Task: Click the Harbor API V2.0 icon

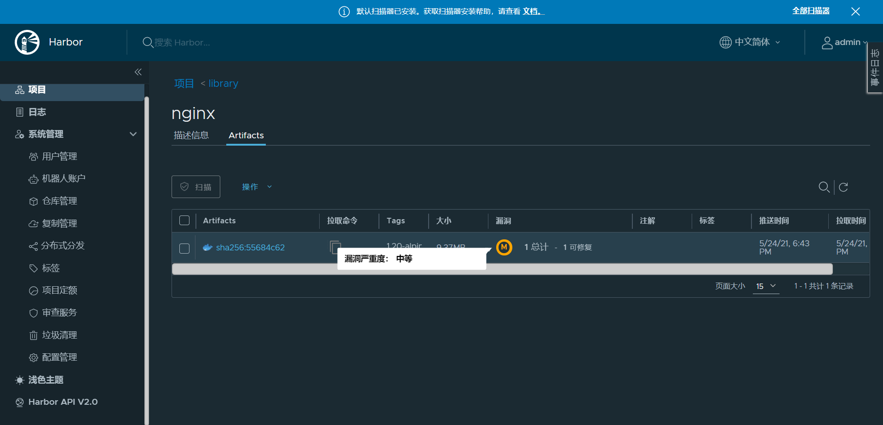Action: click(20, 402)
